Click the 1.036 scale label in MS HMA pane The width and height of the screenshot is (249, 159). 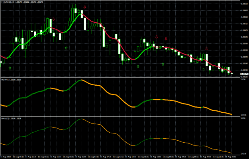243,79
